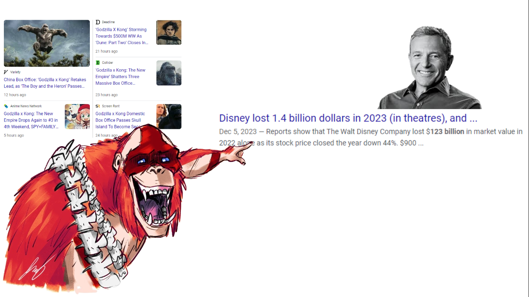Open 'Drops Again to #3' headline
529x297 pixels.
31,120
